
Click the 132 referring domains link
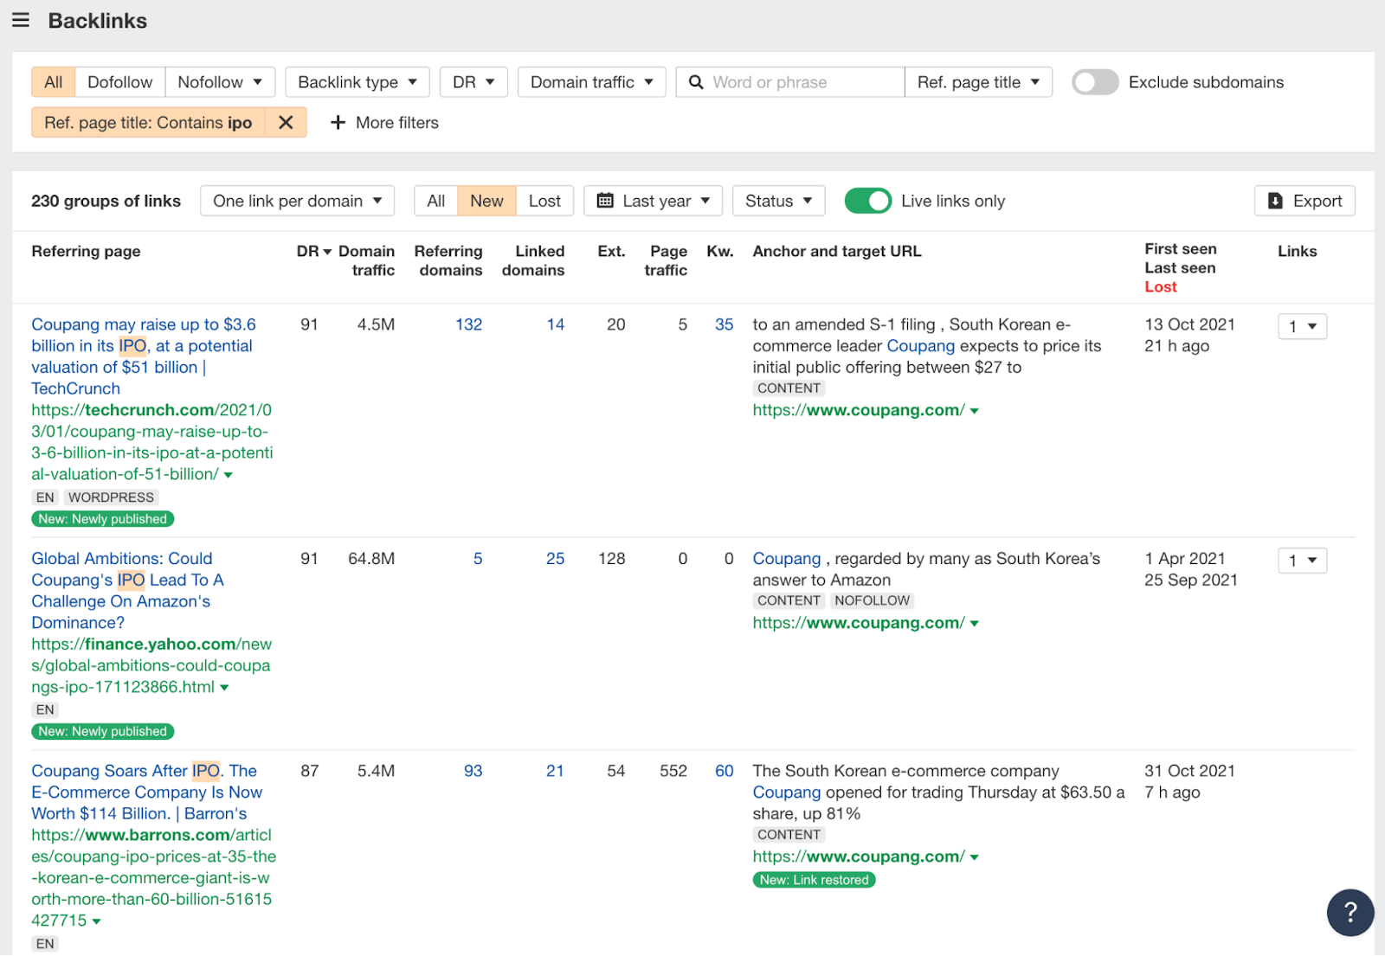point(468,324)
